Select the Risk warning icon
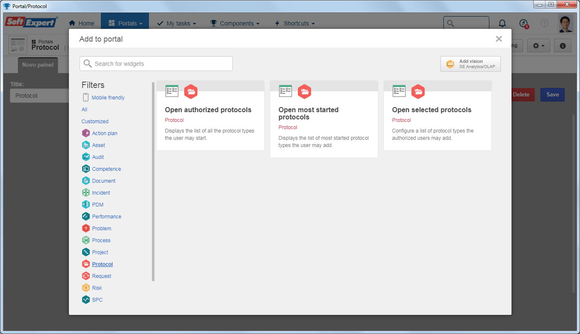580x334 pixels. click(x=86, y=288)
